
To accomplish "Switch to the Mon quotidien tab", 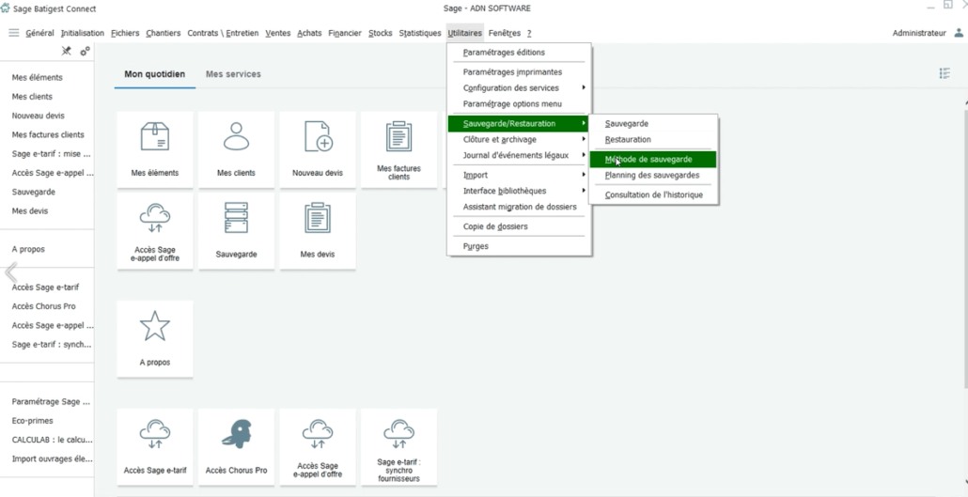I will pyautogui.click(x=155, y=74).
